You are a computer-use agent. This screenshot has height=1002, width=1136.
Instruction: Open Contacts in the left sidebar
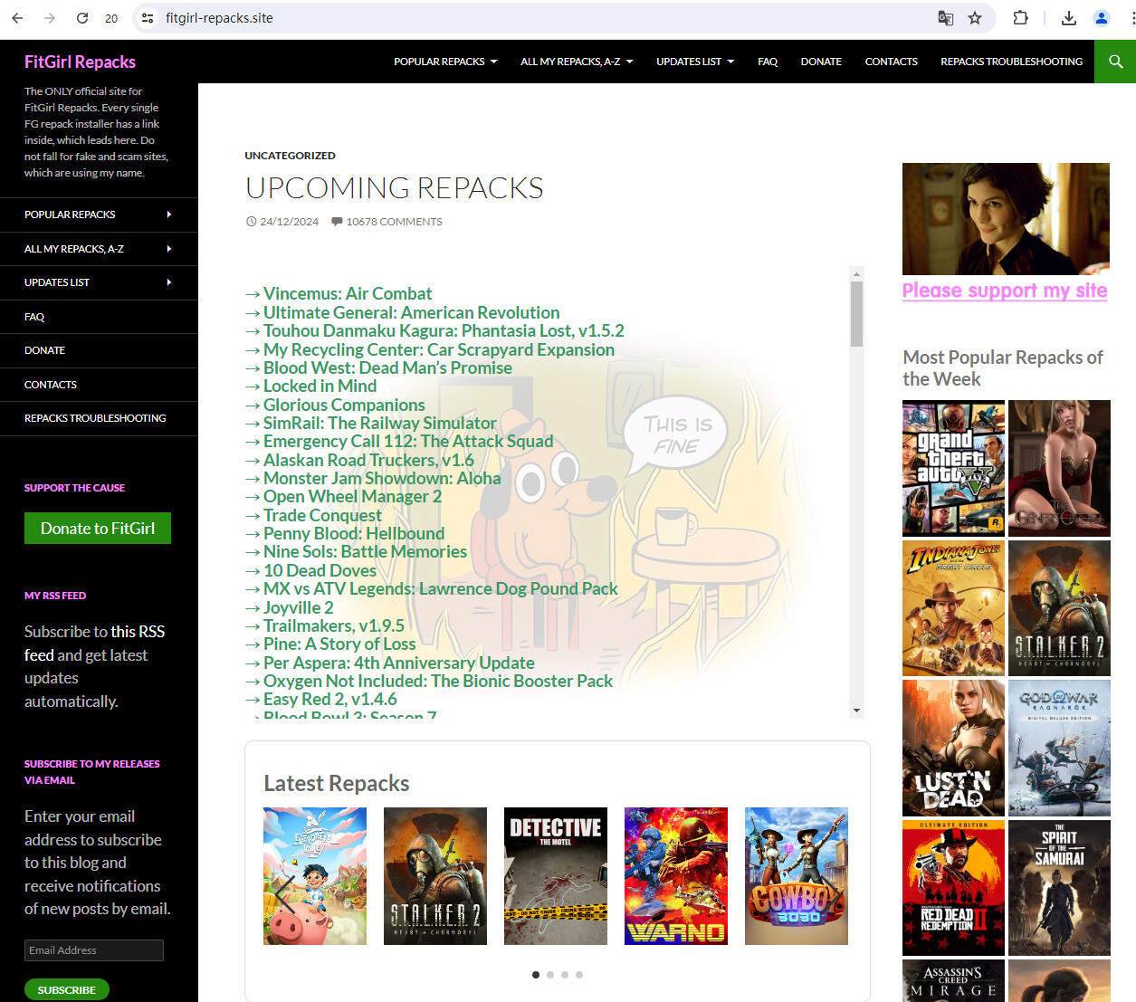51,385
